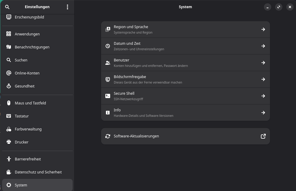Open the three-dot main menu
The height and width of the screenshot is (191, 296).
tap(67, 7)
